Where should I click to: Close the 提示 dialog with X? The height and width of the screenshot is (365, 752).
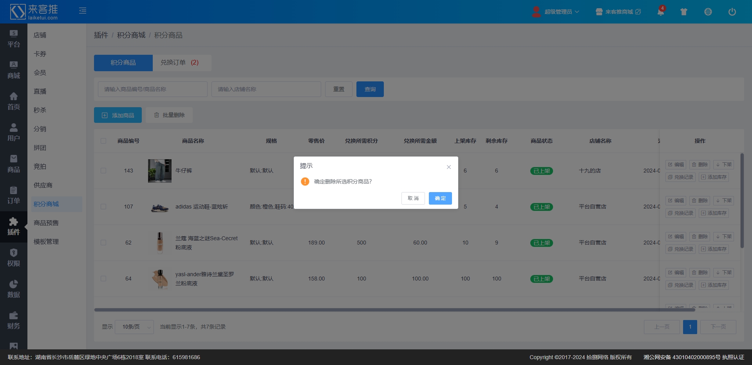pos(449,167)
